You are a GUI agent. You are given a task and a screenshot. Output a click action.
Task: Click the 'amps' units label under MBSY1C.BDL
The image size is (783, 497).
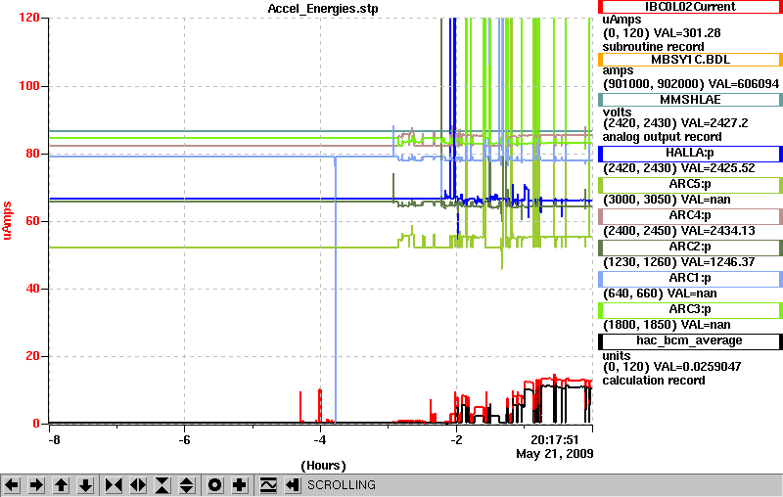[618, 70]
